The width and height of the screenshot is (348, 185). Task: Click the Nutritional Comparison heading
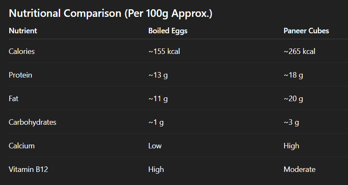pyautogui.click(x=110, y=13)
